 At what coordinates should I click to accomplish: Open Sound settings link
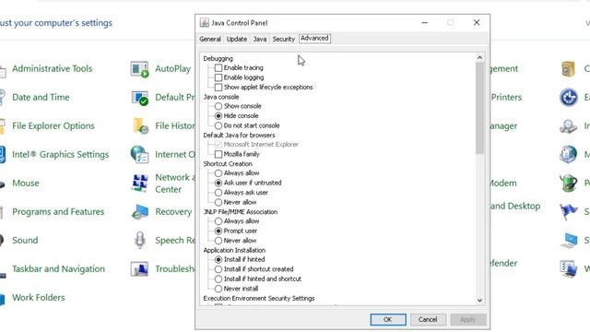pos(25,240)
